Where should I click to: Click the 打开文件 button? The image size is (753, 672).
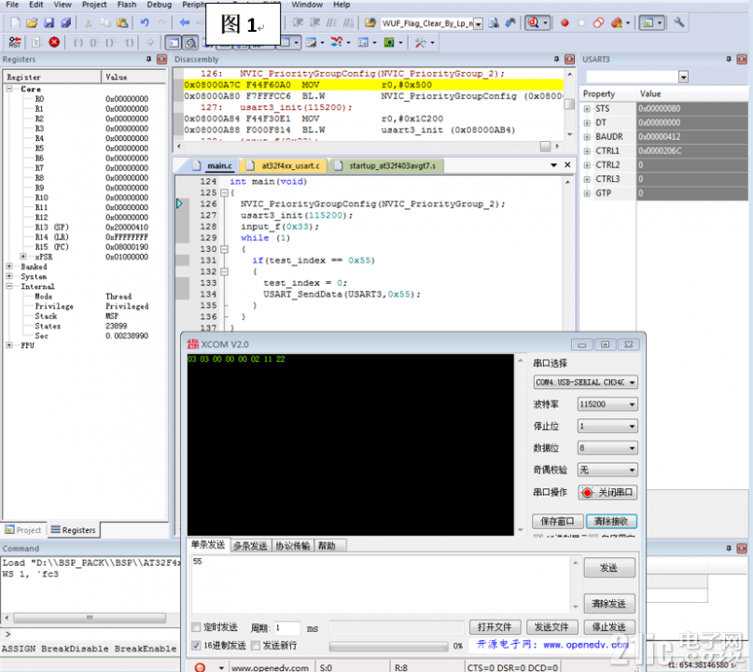[x=495, y=627]
